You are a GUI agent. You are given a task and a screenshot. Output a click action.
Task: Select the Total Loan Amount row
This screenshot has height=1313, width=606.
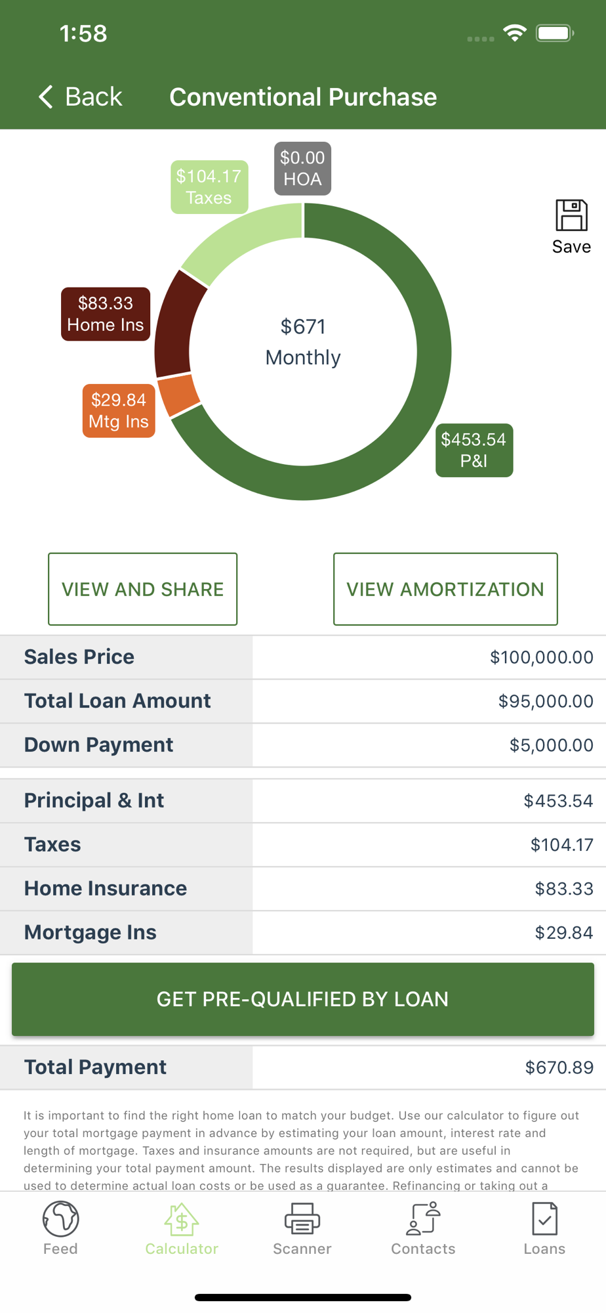click(303, 701)
